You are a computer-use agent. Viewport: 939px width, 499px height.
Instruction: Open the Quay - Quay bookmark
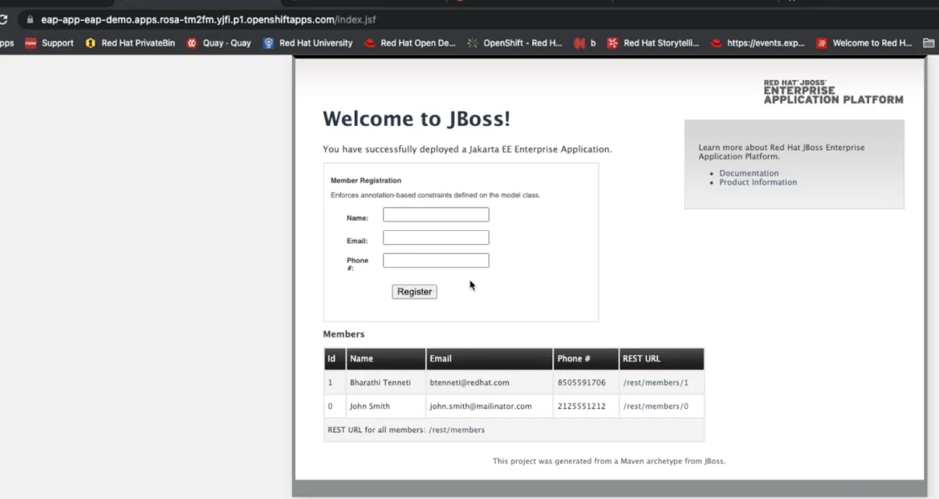pos(218,43)
